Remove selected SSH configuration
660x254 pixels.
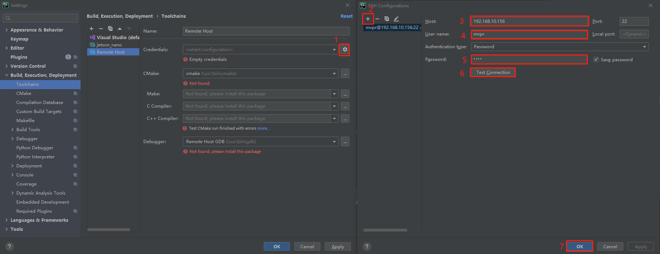click(x=377, y=19)
